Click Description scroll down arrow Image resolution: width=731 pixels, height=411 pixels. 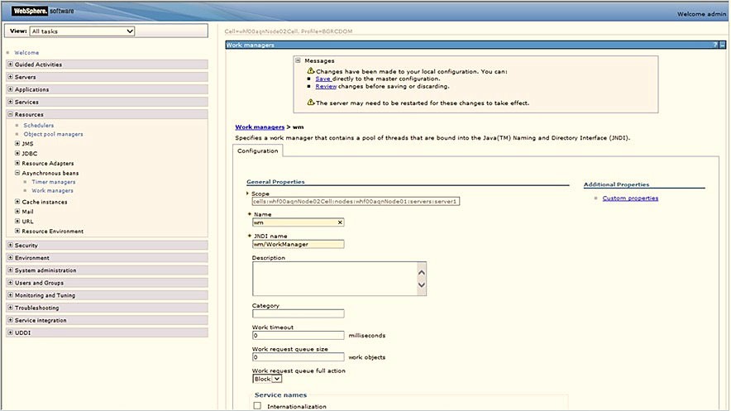click(x=422, y=285)
